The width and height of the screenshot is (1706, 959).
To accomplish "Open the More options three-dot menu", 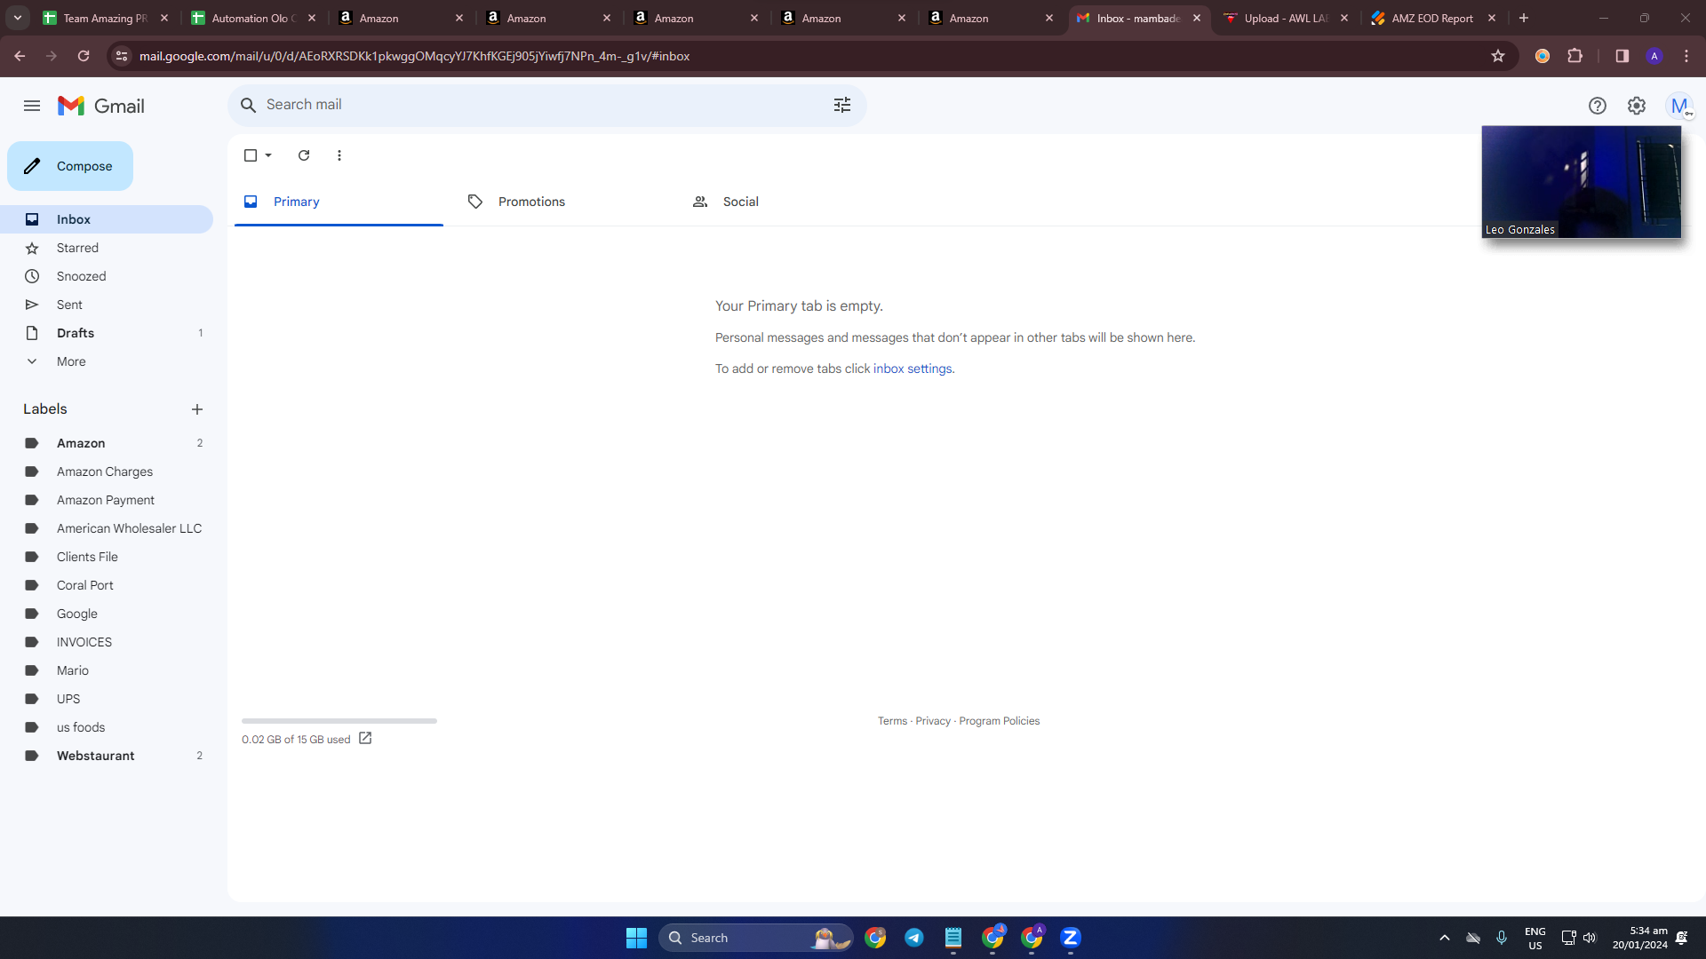I will 339,155.
